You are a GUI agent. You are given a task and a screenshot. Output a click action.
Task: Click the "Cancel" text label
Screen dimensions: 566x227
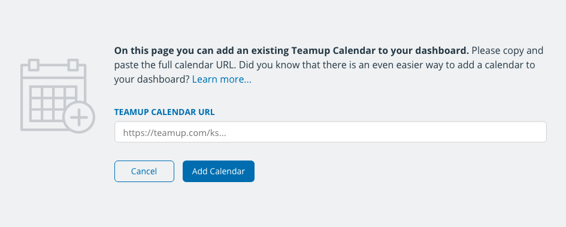144,171
